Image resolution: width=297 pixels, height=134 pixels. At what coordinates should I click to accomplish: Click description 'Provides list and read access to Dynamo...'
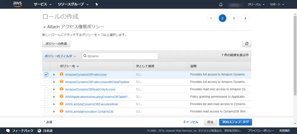[x=219, y=104]
